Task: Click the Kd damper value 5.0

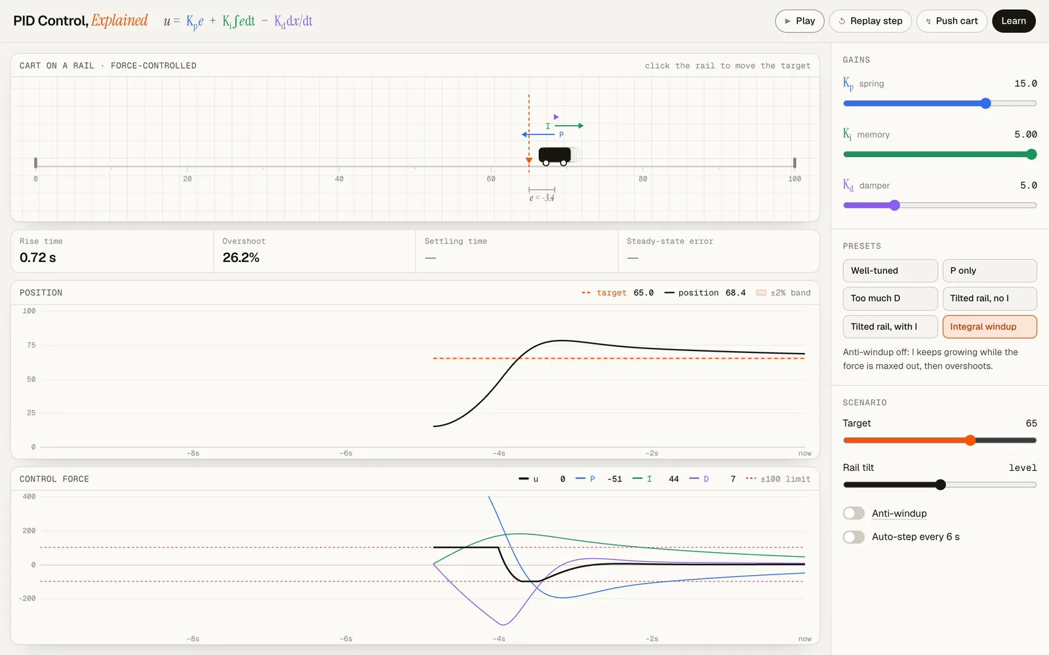Action: [x=1028, y=186]
